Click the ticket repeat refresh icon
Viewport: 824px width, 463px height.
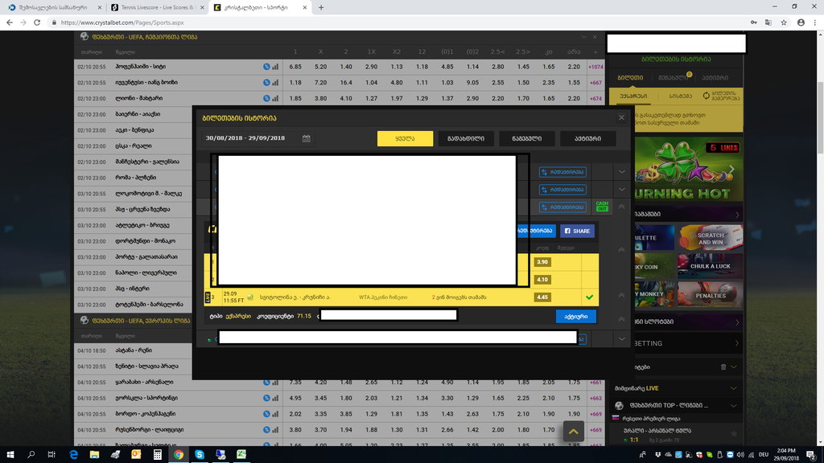point(707,96)
